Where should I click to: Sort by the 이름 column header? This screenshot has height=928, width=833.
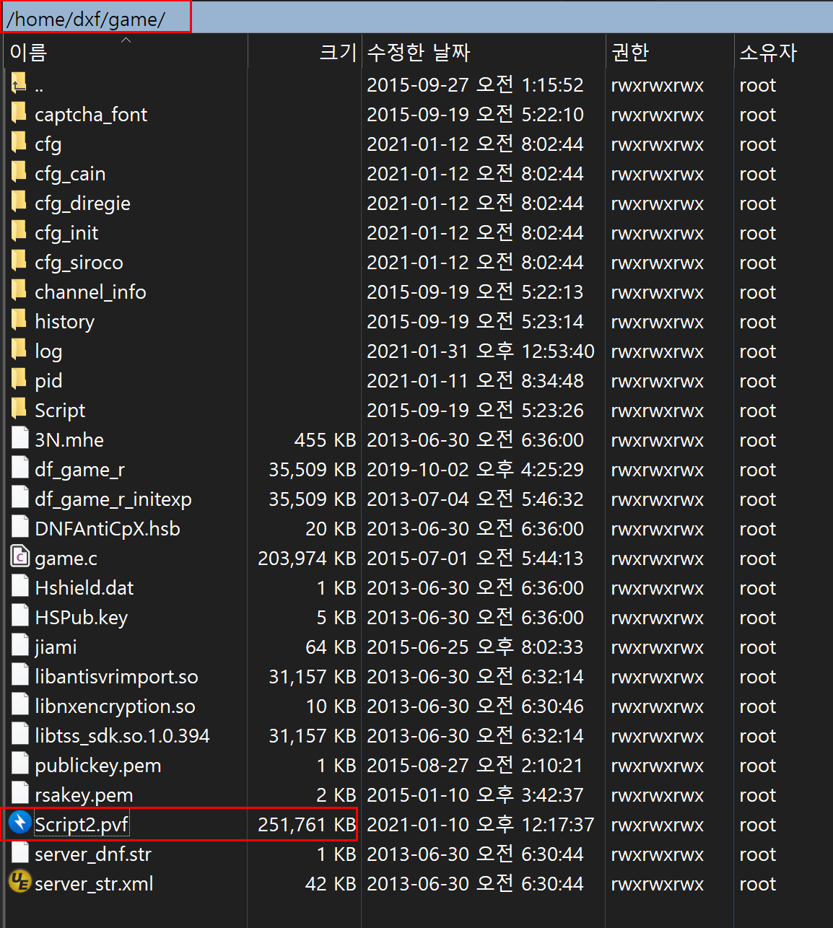click(x=126, y=52)
